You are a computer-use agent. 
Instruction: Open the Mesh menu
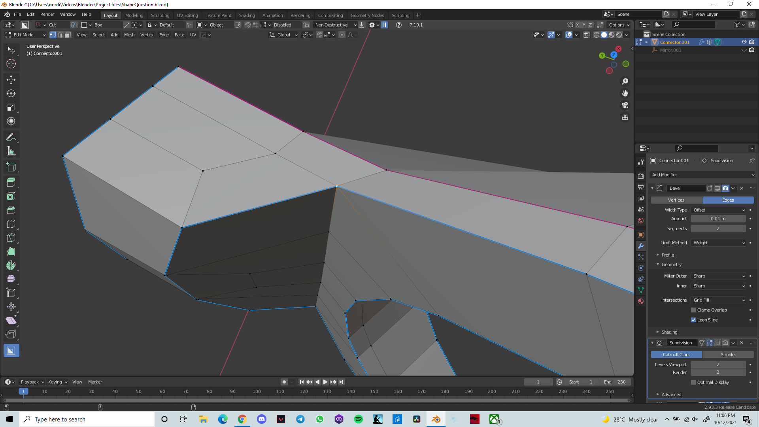129,35
